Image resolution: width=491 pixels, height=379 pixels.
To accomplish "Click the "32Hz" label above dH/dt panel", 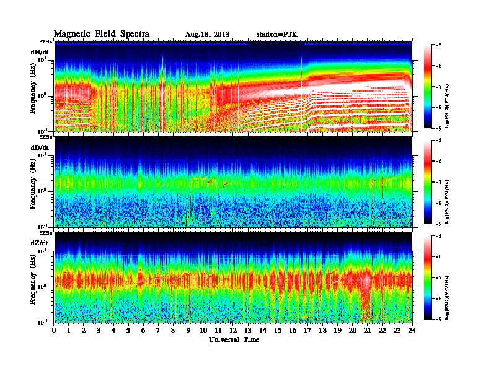I will tap(46, 41).
